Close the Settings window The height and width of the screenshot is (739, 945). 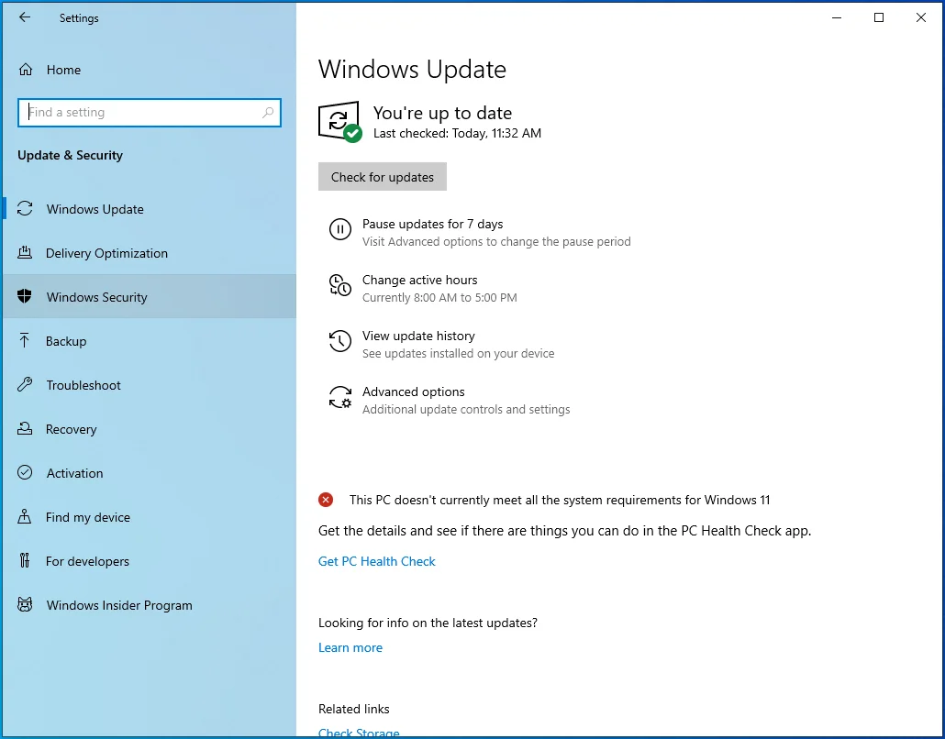921,17
